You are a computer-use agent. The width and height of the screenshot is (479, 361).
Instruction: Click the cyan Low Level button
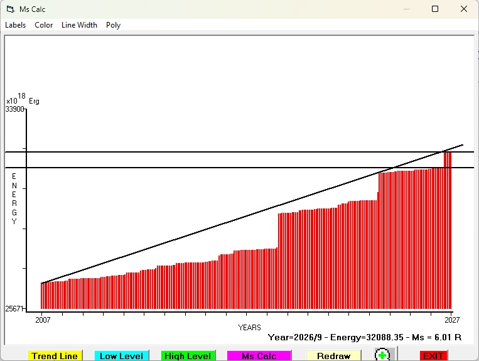pos(121,356)
